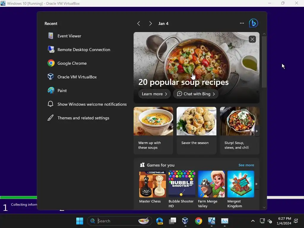Click Learn more button

pos(154,94)
